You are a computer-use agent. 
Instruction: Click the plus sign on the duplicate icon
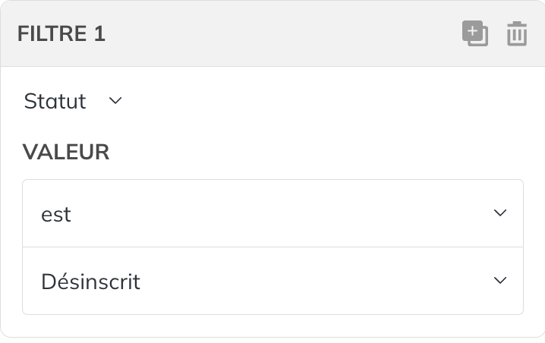click(472, 31)
